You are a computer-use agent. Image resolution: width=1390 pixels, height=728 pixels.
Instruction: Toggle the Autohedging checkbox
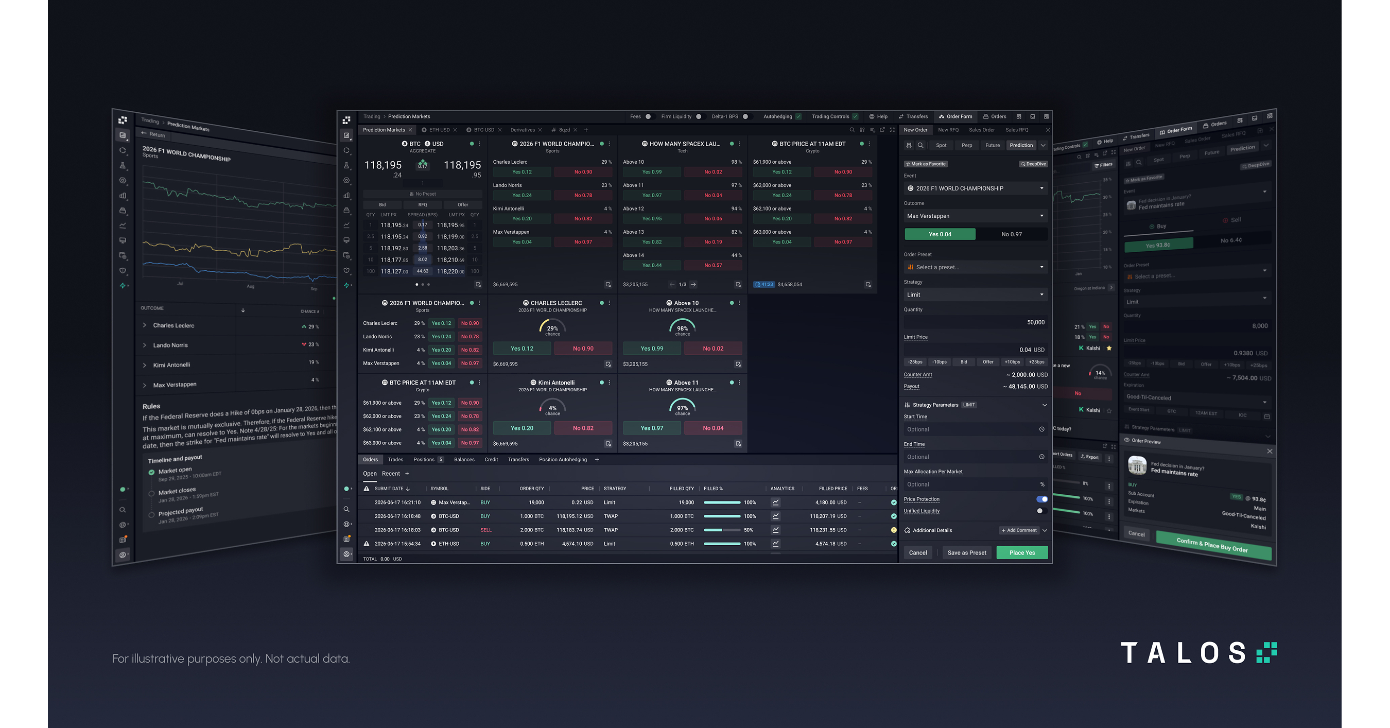point(798,116)
